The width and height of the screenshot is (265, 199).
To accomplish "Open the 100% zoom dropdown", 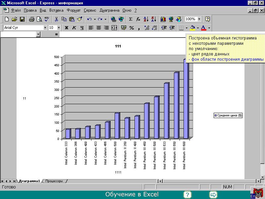I will tap(199, 19).
